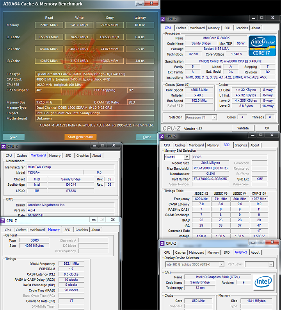Click the Part Number F3-17000CL9-2GBXMD field

210,179
